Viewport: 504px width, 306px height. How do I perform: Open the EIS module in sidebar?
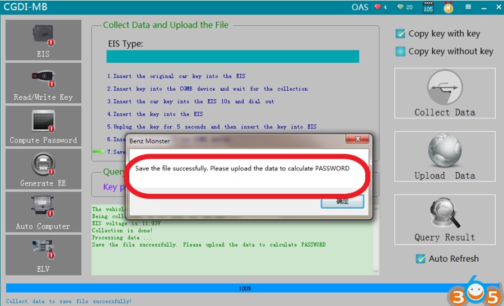[x=43, y=40]
